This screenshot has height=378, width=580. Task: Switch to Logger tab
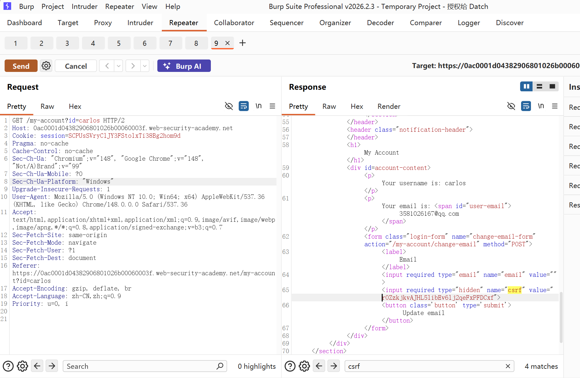pyautogui.click(x=469, y=23)
